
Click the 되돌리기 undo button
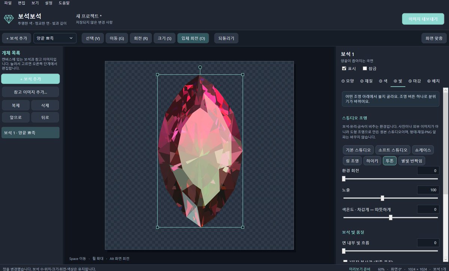(x=226, y=38)
